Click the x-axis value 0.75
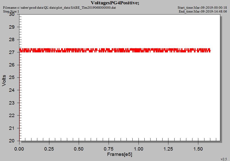 click(x=109, y=149)
